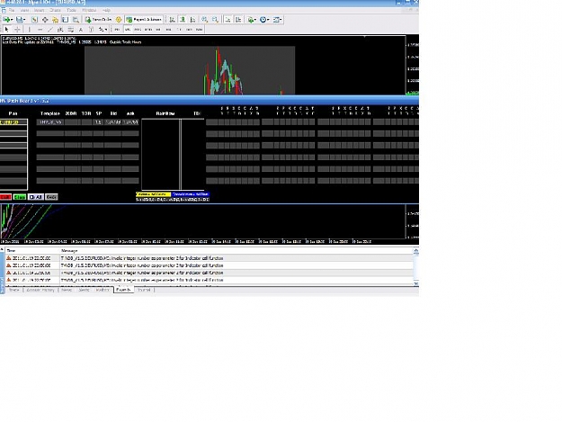Switch to the Account History tab
This screenshot has width=562, height=422.
[40, 290]
